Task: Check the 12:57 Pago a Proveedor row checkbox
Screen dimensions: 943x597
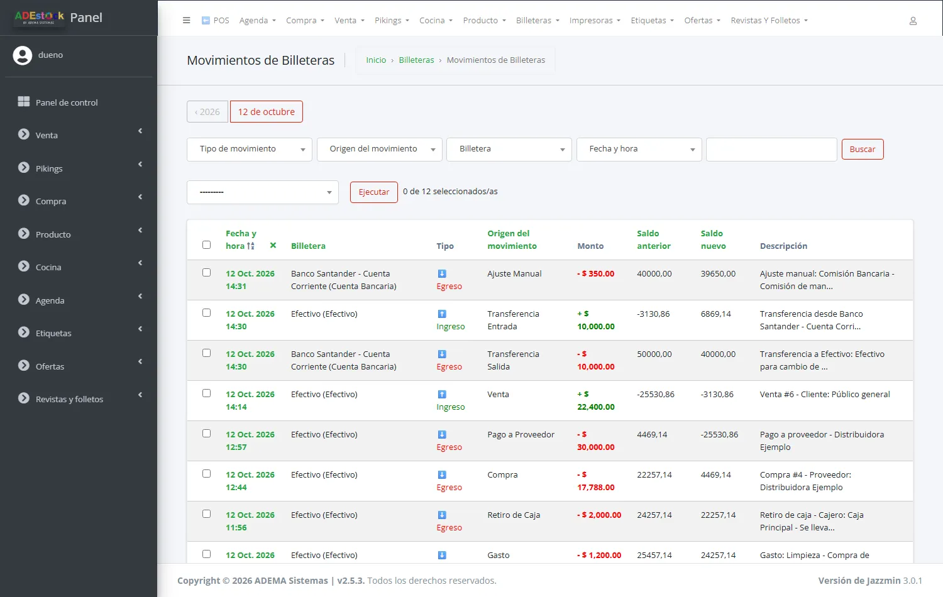Action: [206, 434]
